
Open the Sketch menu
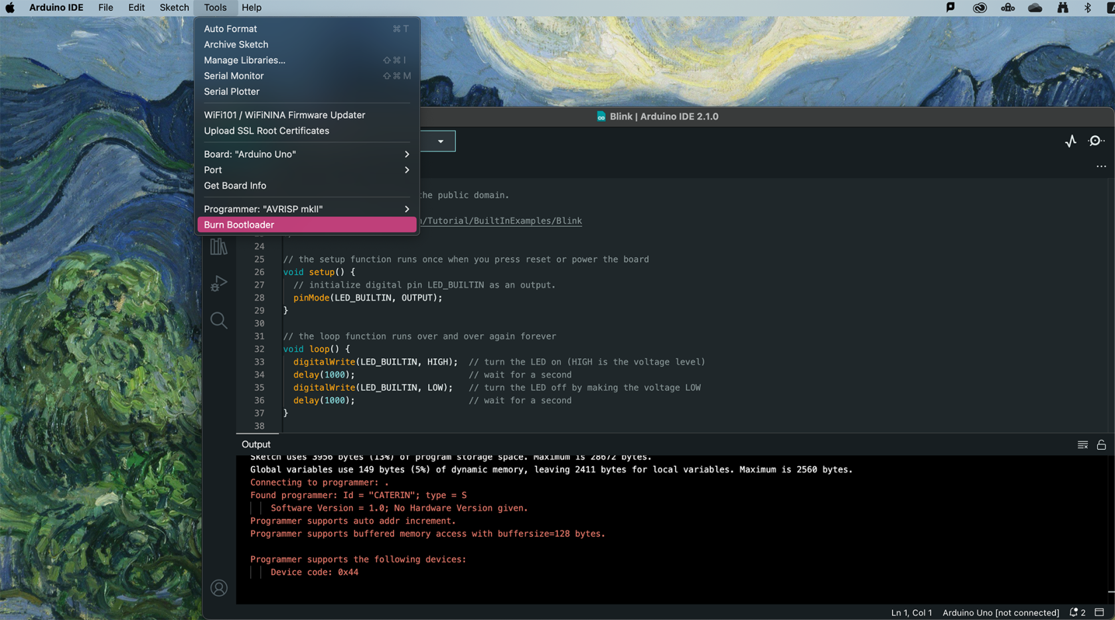click(174, 8)
